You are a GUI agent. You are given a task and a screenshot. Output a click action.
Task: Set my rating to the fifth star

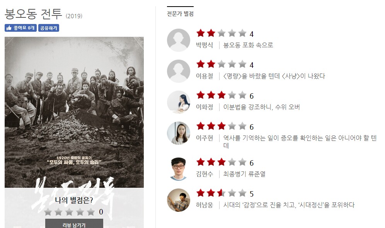pos(91,212)
